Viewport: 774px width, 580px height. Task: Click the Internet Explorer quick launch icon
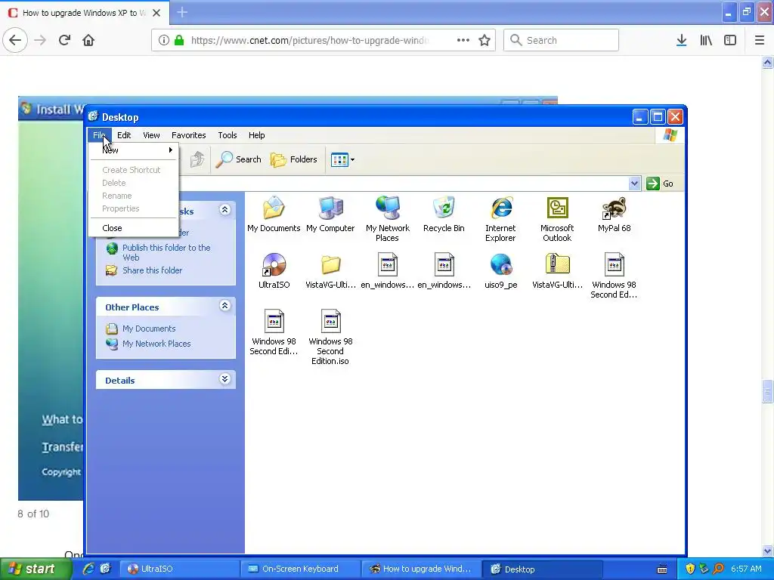[88, 569]
